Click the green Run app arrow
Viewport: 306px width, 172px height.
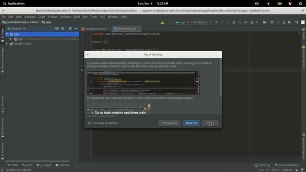pyautogui.click(x=217, y=22)
